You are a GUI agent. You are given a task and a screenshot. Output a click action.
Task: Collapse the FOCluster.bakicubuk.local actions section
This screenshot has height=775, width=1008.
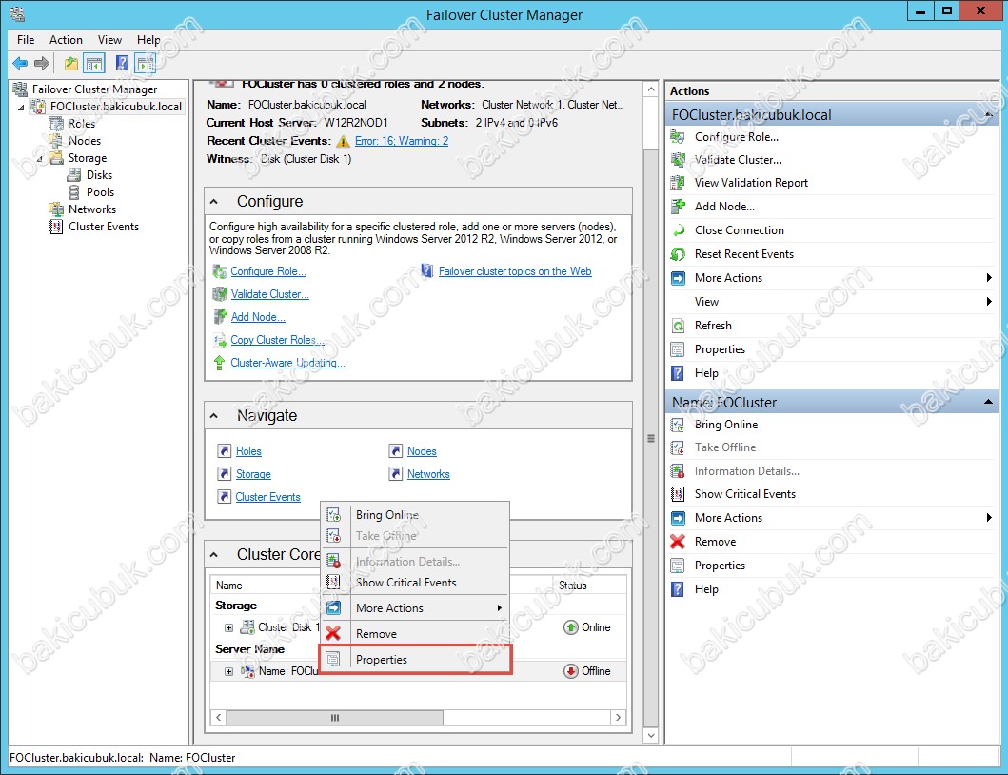[988, 114]
